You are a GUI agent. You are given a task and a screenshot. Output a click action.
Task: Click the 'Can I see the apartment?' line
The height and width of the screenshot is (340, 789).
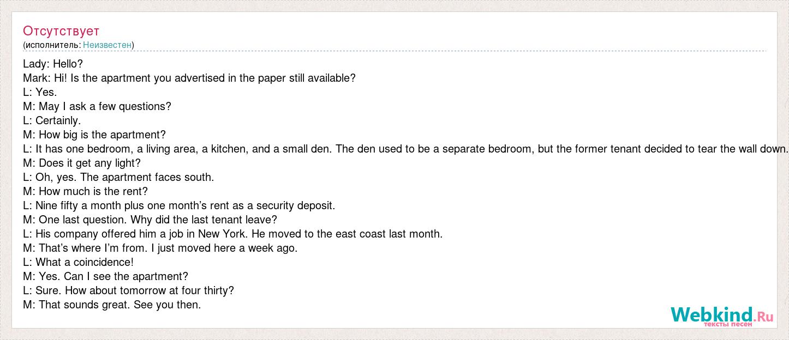(105, 276)
